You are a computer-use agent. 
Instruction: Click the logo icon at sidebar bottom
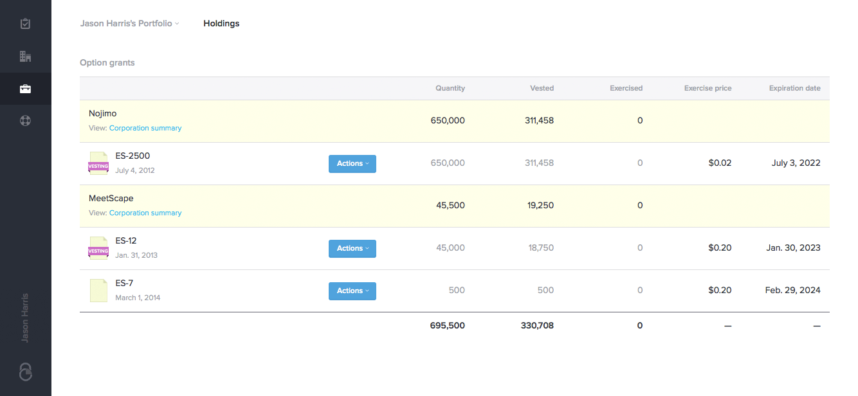pos(25,372)
